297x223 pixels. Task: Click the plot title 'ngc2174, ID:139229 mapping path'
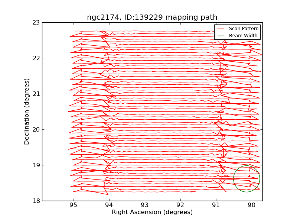[x=152, y=17]
